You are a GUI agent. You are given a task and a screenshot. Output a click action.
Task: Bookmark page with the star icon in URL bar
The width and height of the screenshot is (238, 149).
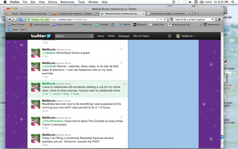tap(158, 19)
